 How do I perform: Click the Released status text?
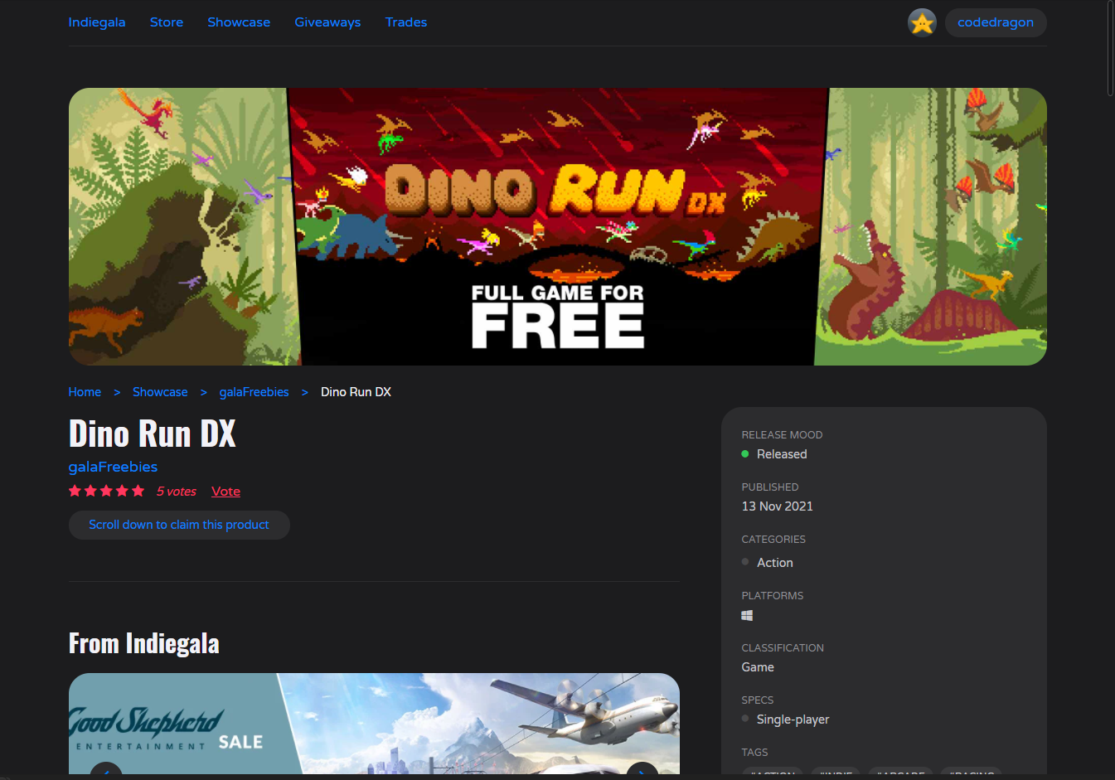[x=782, y=454]
